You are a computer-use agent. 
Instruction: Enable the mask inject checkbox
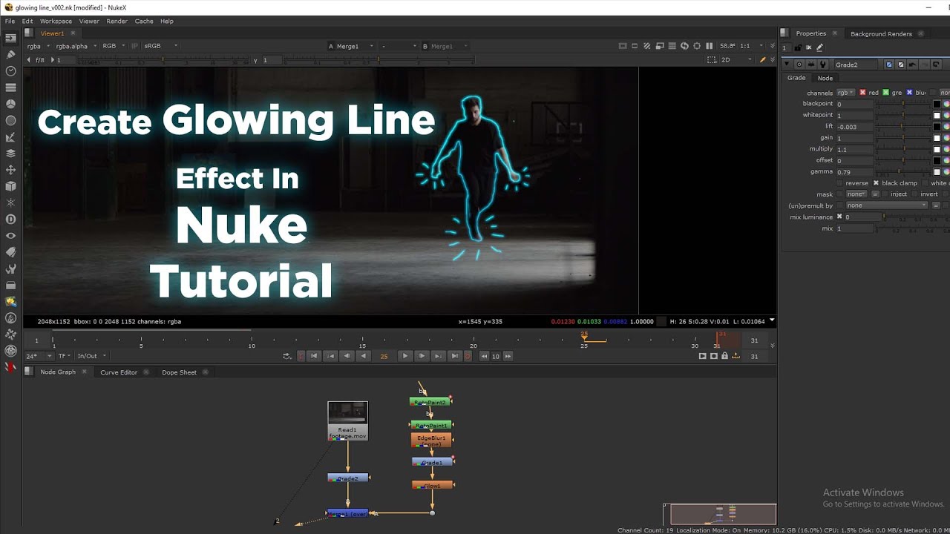pos(885,194)
